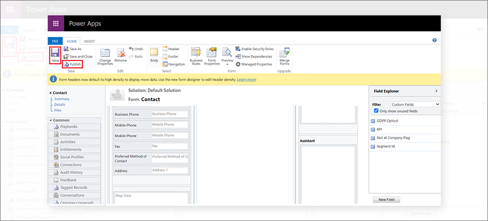Open Change Properties
This screenshot has height=221, width=488.
[105, 57]
